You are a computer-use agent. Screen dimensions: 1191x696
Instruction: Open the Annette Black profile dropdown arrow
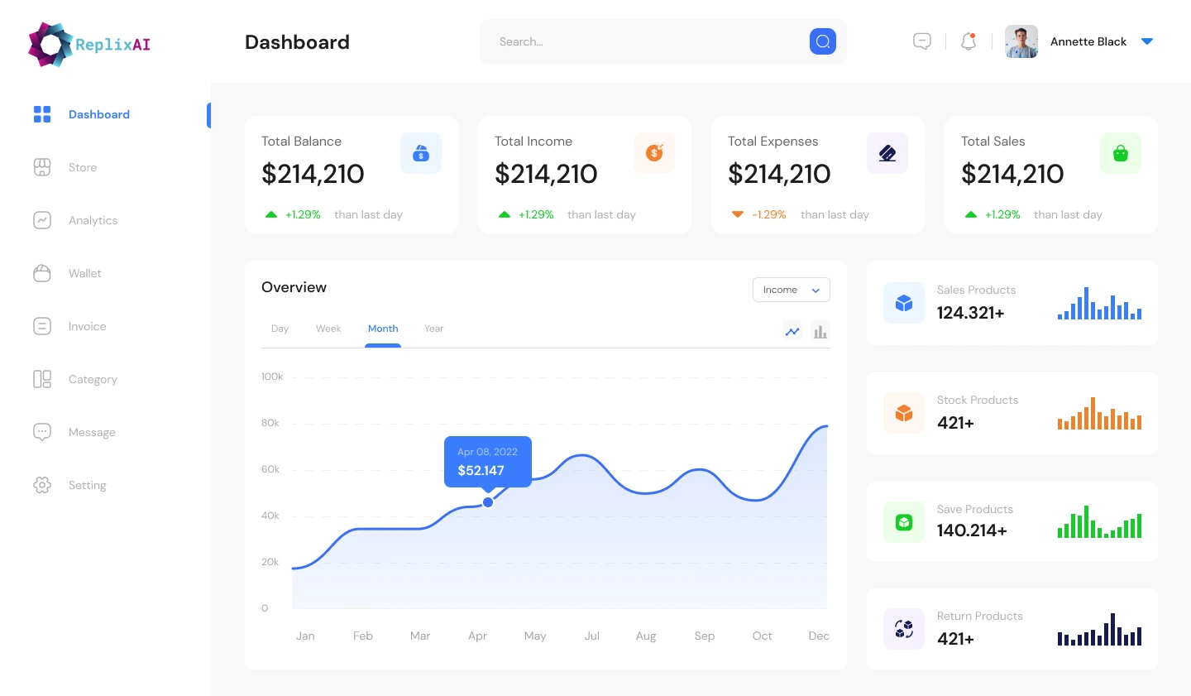click(1147, 41)
